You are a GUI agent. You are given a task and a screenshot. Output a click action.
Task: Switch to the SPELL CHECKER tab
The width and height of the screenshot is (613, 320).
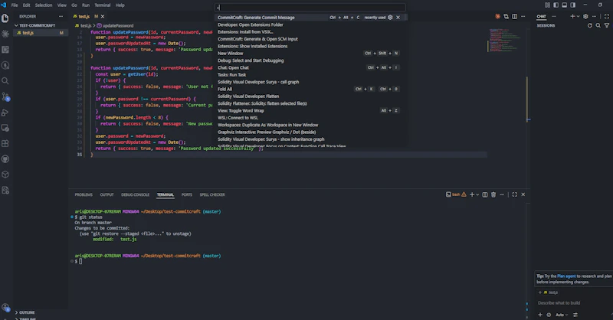click(212, 194)
